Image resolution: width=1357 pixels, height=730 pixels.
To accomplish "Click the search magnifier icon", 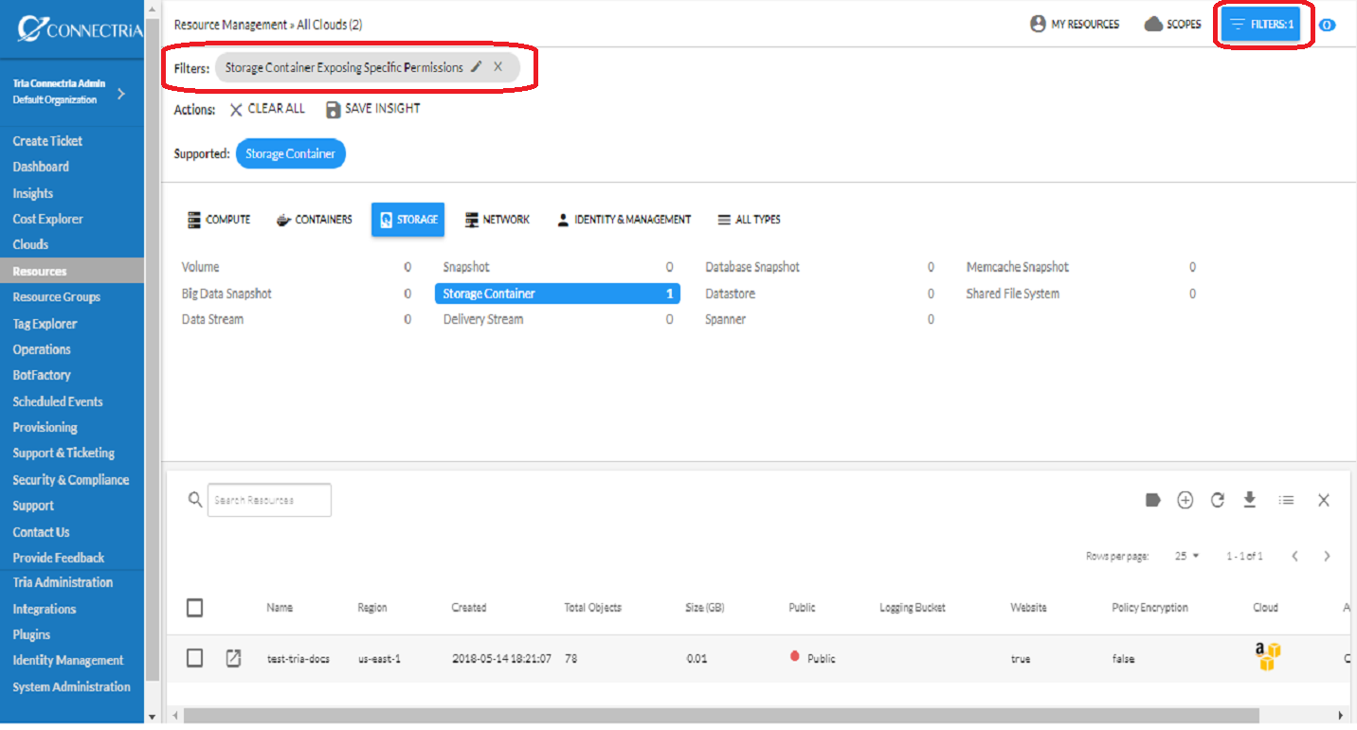I will click(195, 499).
